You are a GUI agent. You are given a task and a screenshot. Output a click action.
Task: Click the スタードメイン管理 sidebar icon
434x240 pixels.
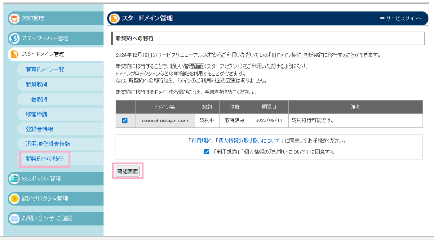[14, 54]
